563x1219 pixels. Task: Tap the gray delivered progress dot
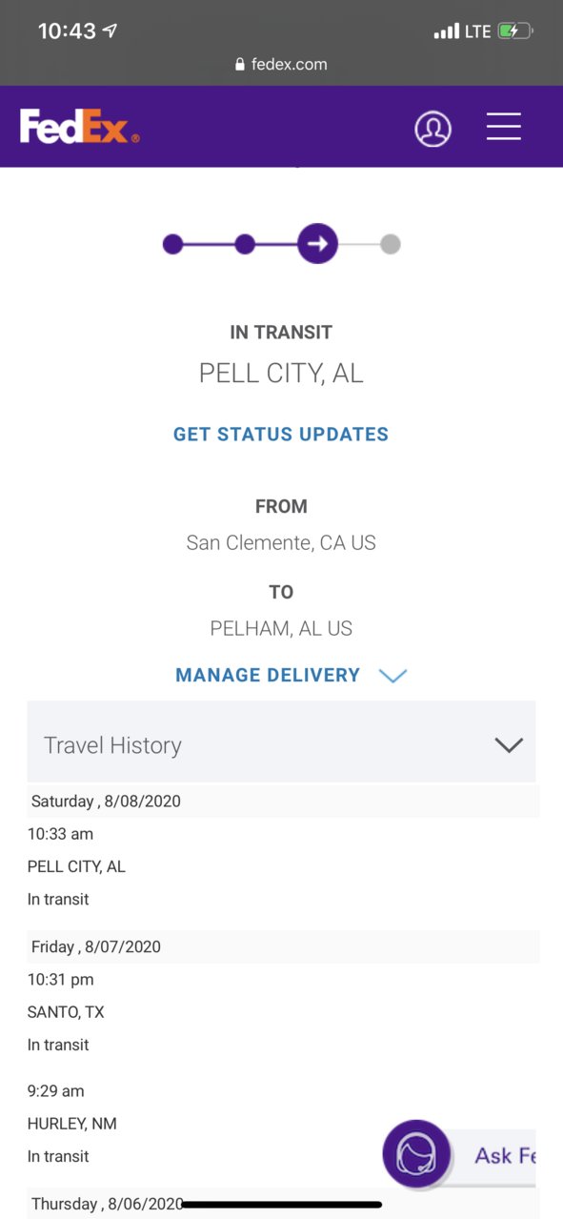(390, 244)
